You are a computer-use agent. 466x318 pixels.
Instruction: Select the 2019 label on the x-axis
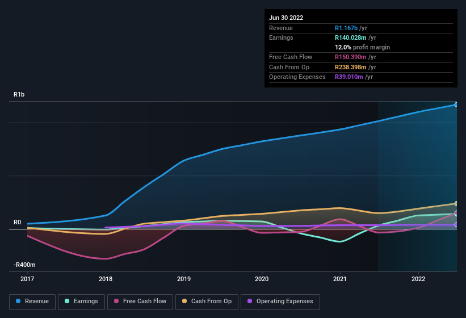point(183,279)
